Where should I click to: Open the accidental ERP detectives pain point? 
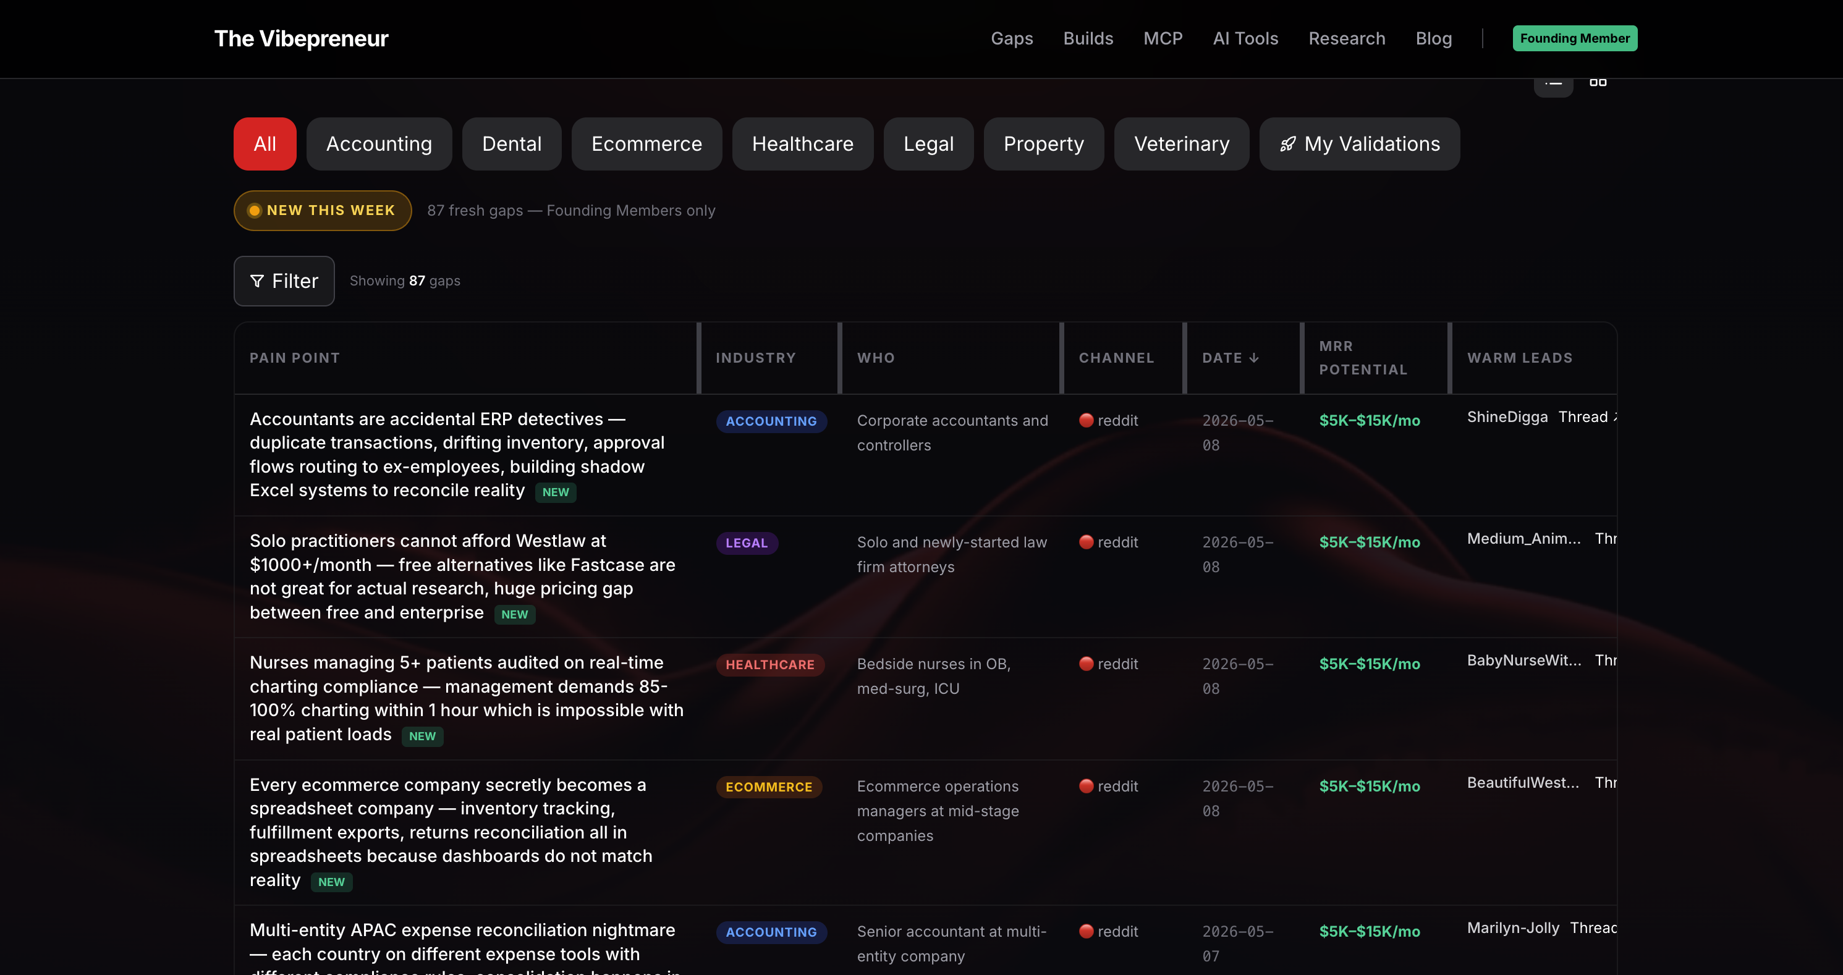click(x=457, y=454)
